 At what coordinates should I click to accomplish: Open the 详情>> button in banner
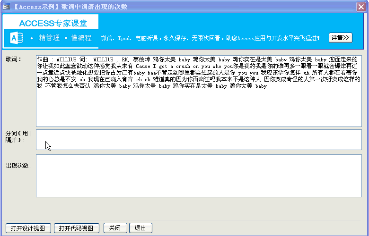[340, 38]
